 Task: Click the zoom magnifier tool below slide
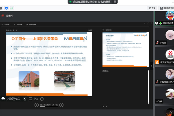point(19,99)
